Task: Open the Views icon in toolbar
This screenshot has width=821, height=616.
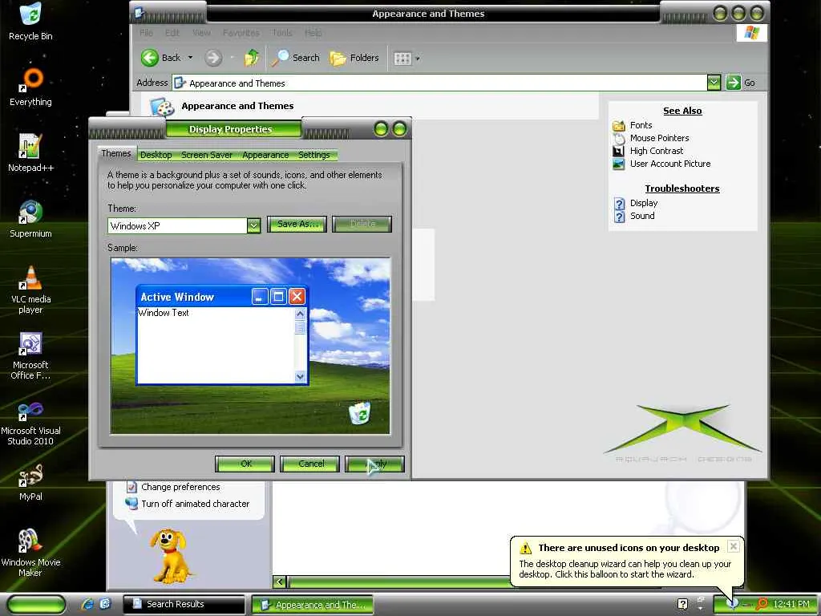Action: click(402, 58)
